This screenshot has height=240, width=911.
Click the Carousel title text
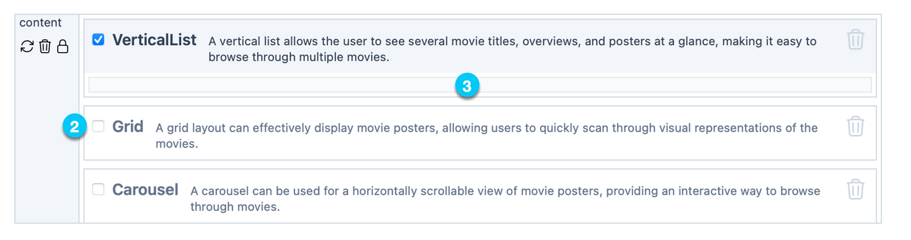[145, 189]
